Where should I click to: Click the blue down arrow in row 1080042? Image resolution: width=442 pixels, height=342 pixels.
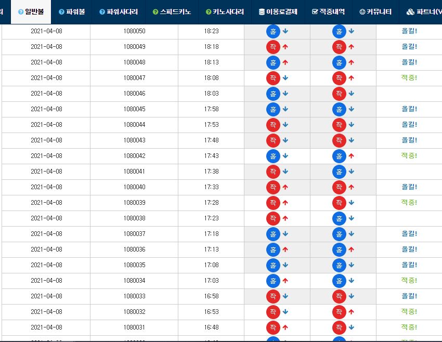(285, 156)
